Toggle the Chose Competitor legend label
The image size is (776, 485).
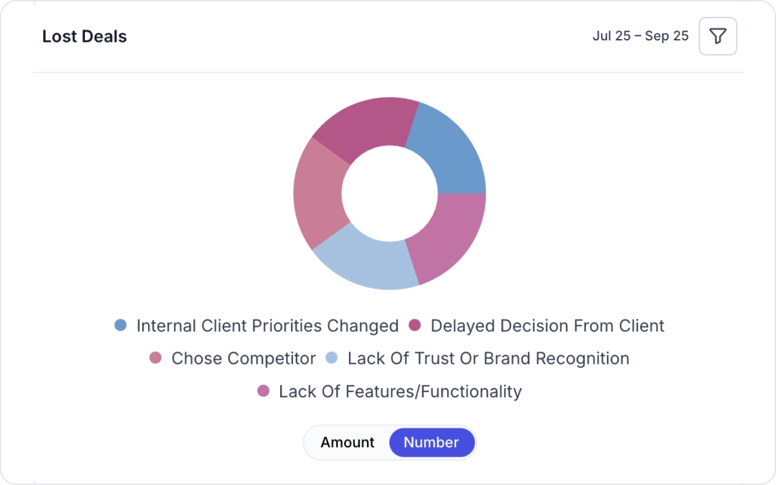pyautogui.click(x=243, y=358)
